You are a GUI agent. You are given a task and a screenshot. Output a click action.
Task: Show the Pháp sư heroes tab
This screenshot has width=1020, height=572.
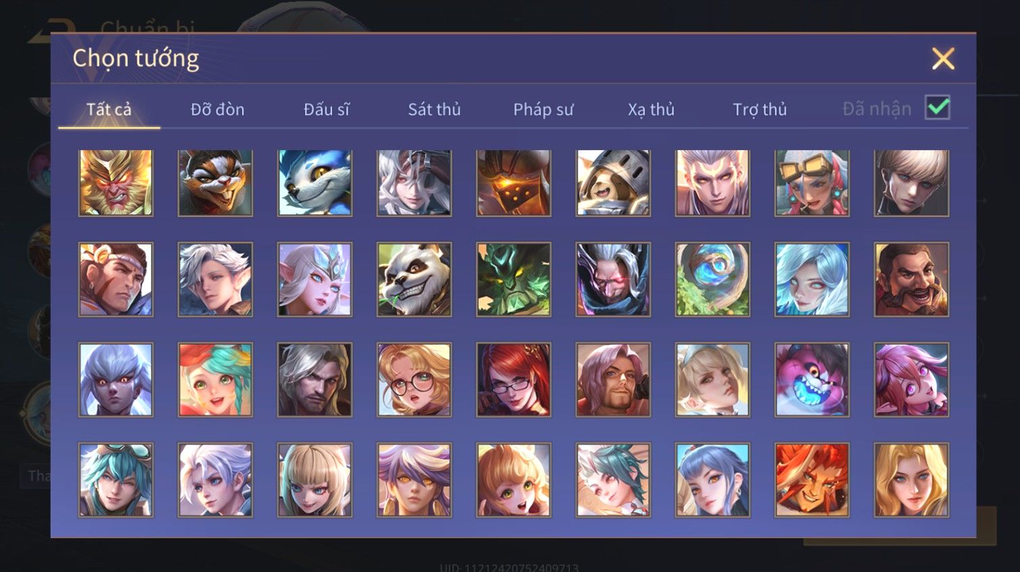click(543, 110)
